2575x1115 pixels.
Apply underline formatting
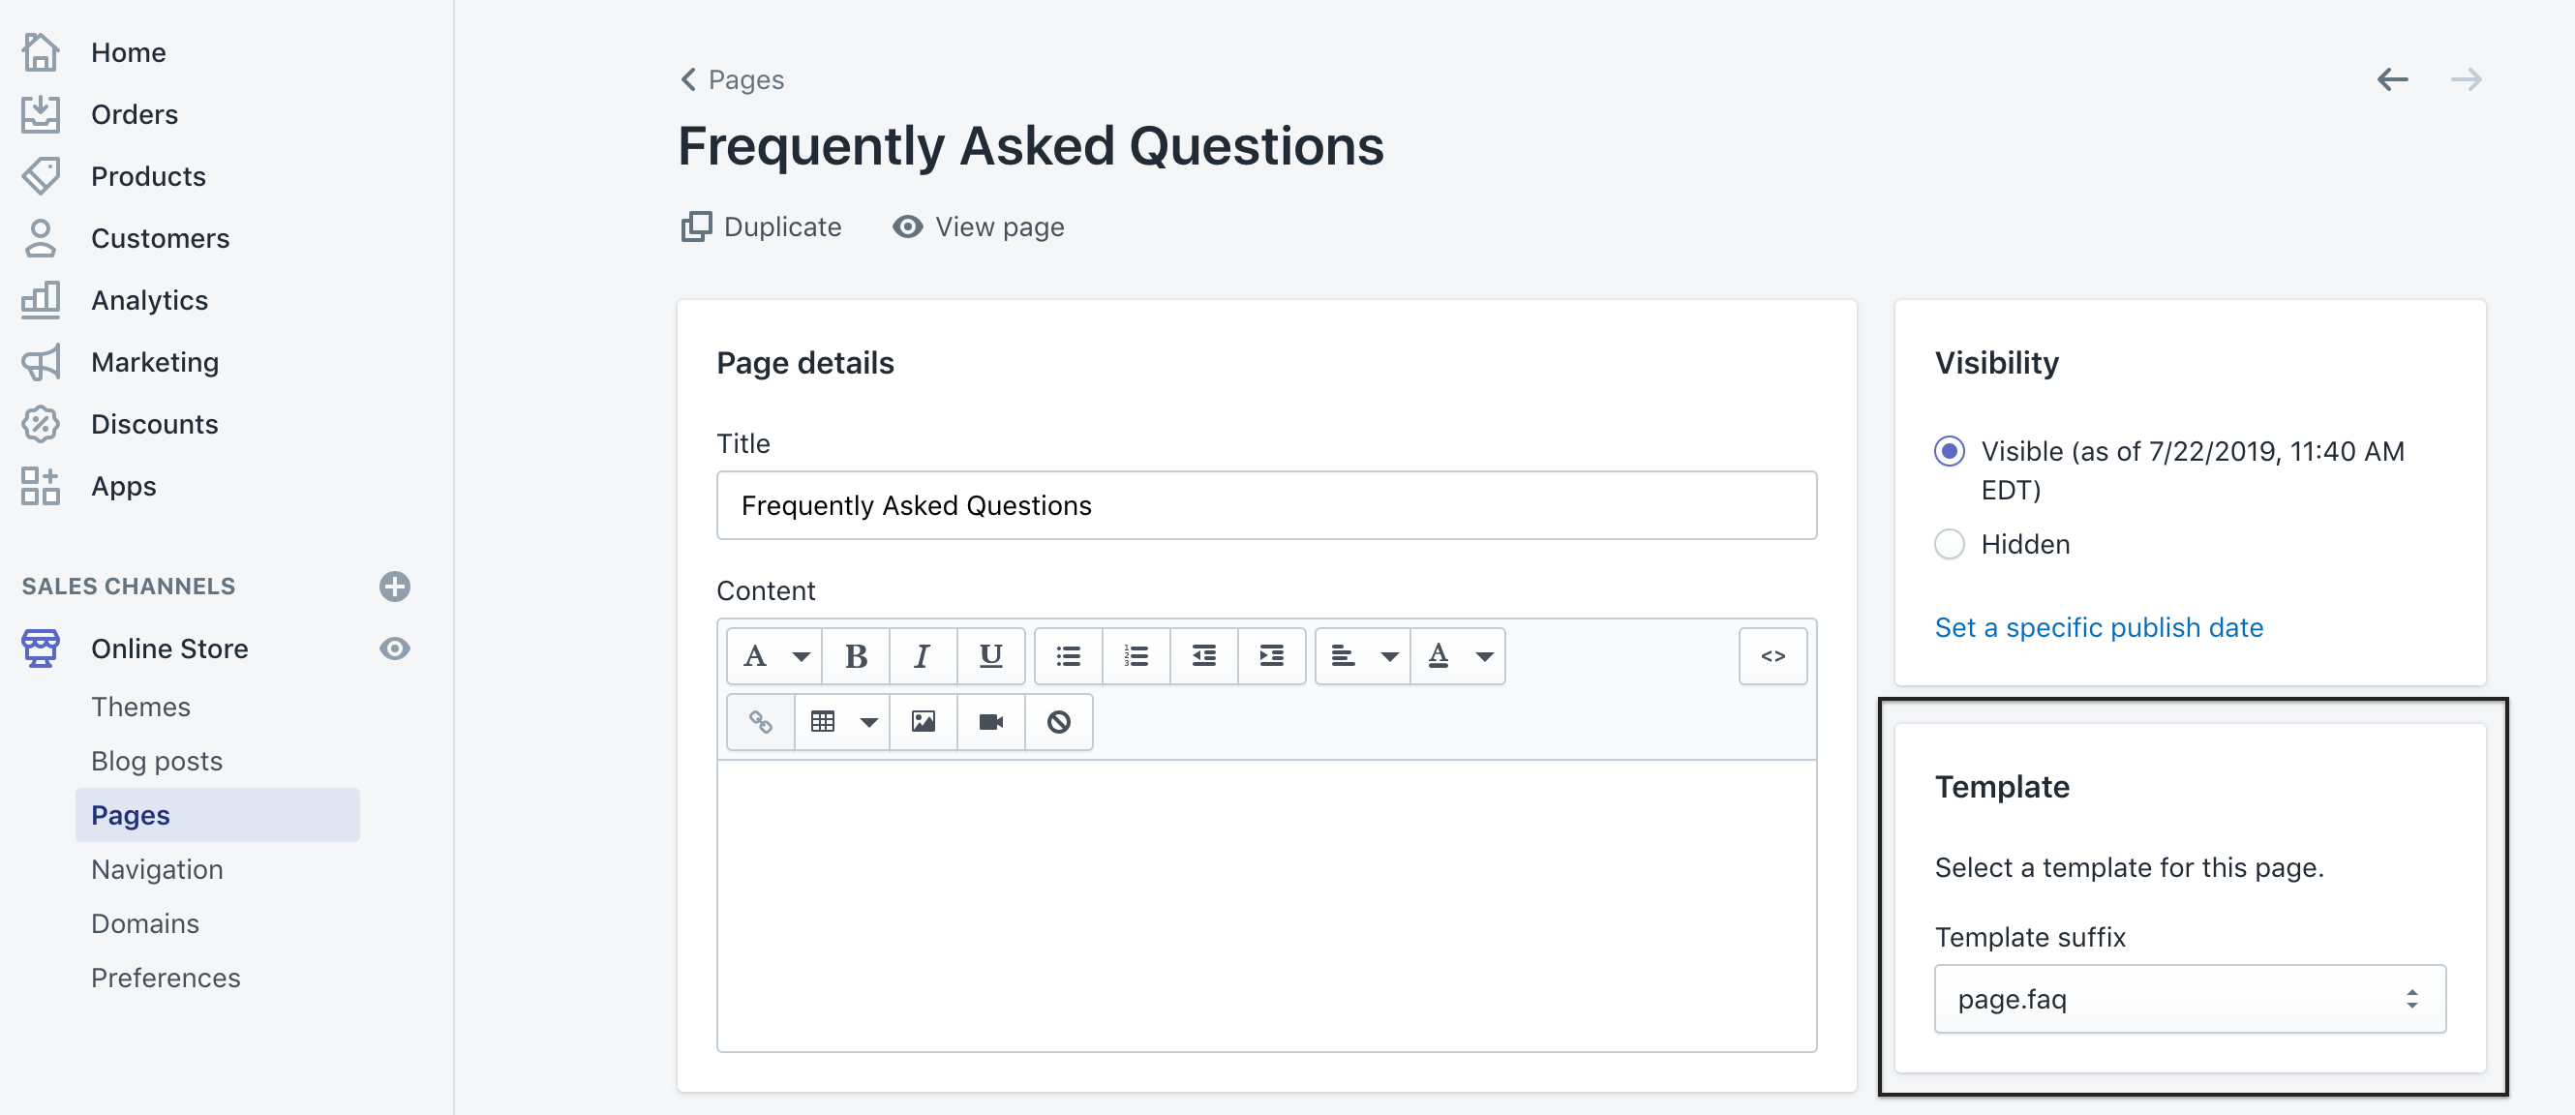point(989,655)
